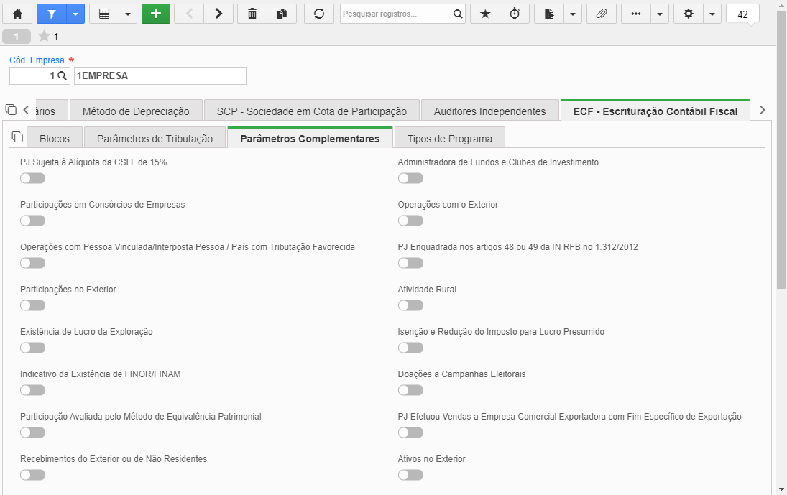Delete the record with trash icon
Screen dimensions: 787x495
click(252, 14)
